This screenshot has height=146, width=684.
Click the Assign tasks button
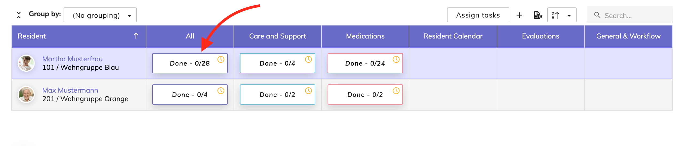point(478,15)
